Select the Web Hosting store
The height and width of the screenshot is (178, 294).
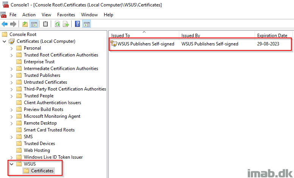tap(37, 150)
